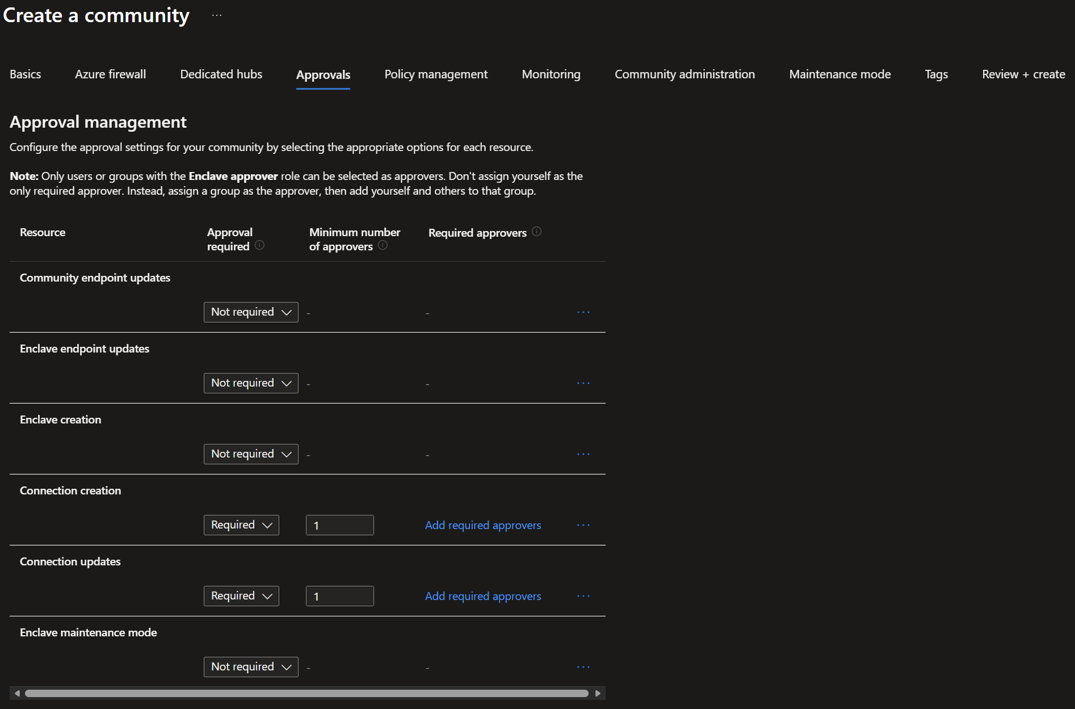The height and width of the screenshot is (709, 1075).
Task: Click the Approval required column header
Action: tap(230, 239)
